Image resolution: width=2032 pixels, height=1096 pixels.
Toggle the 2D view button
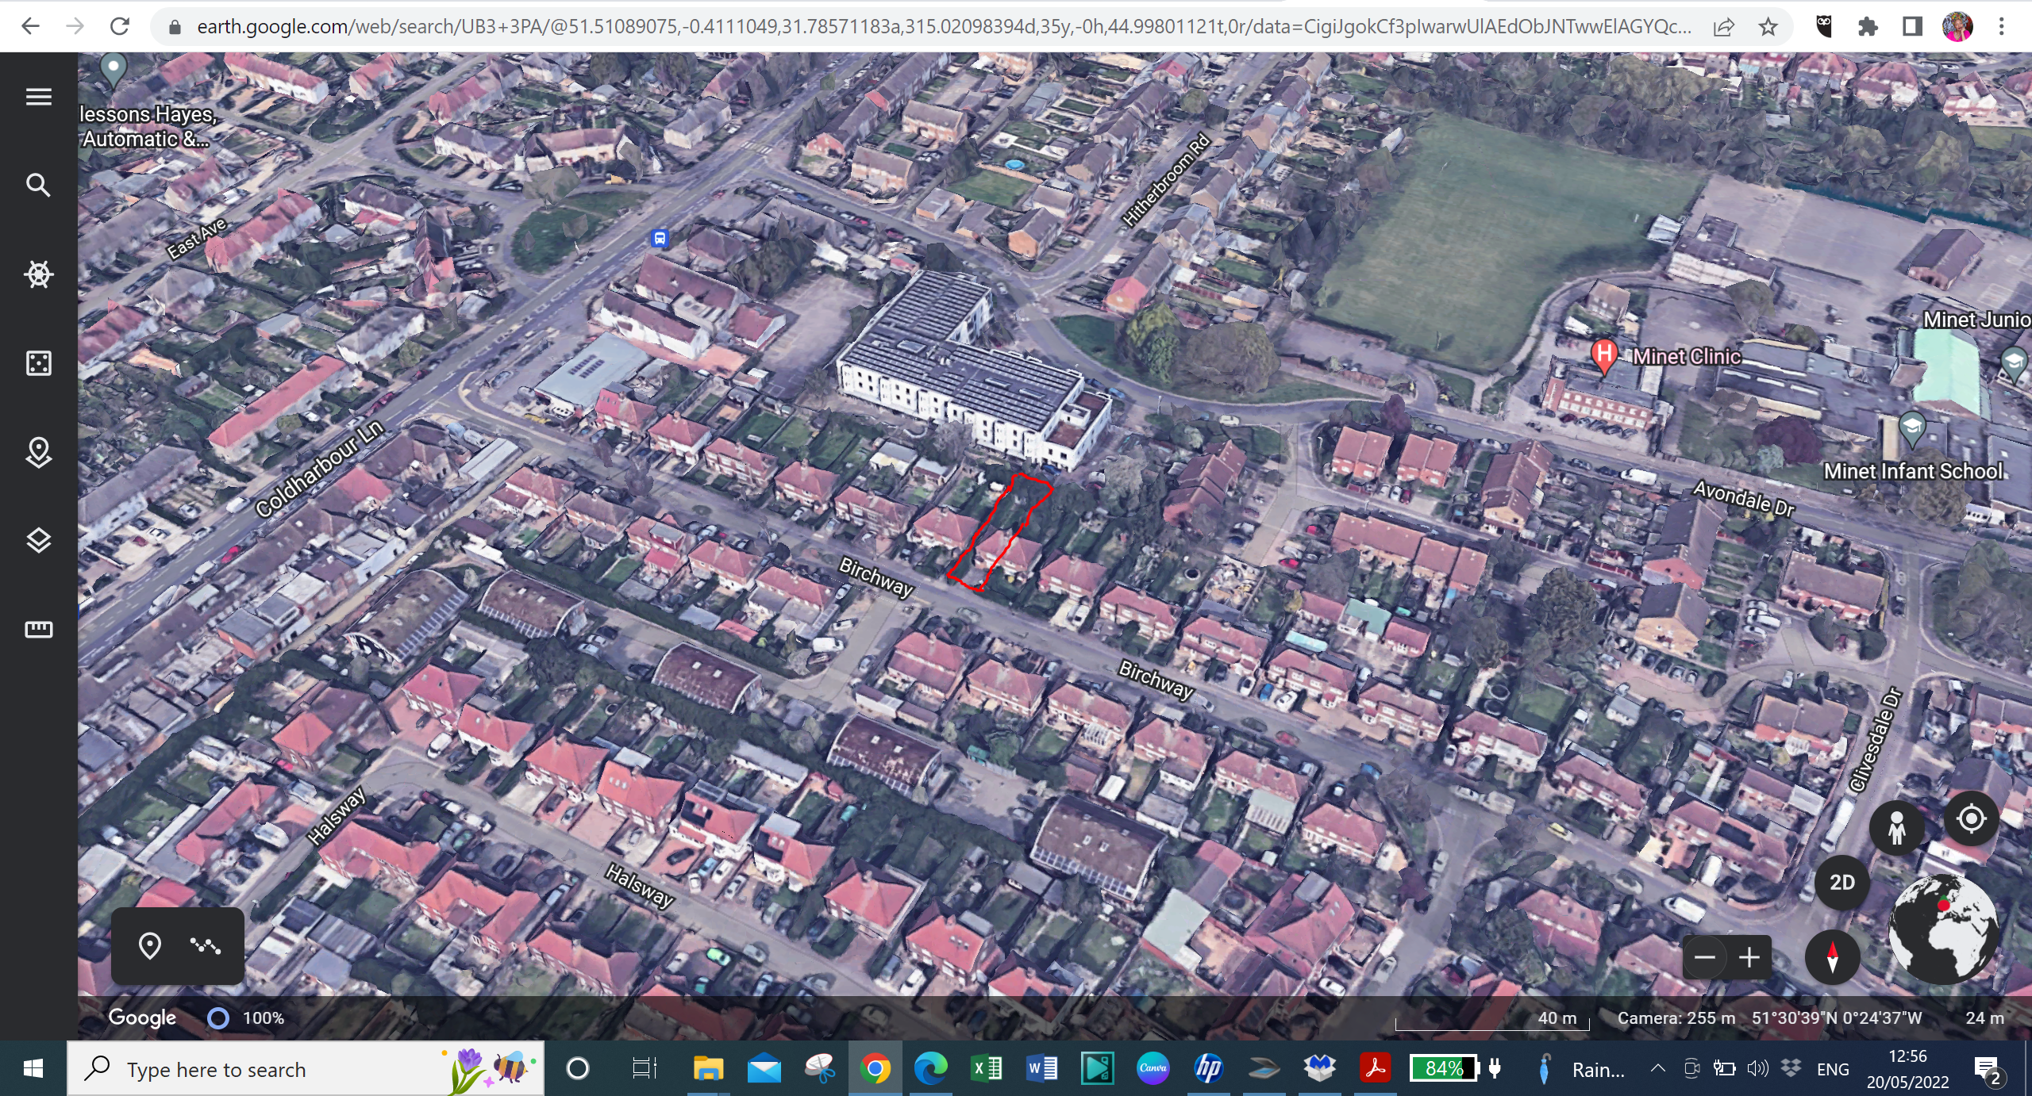click(x=1841, y=883)
